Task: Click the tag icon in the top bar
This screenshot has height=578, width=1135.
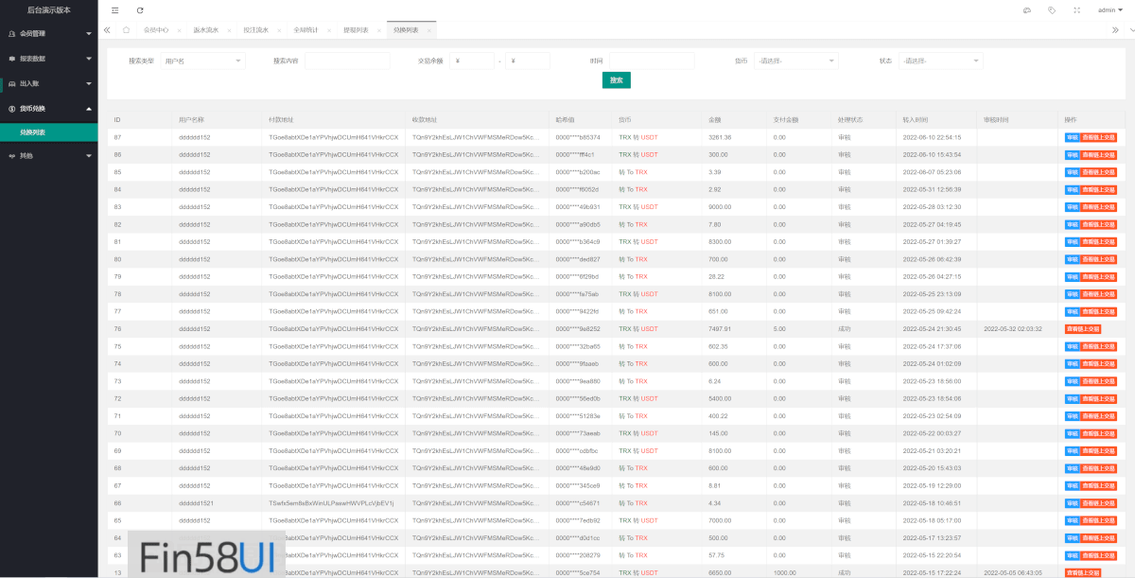Action: tap(1052, 10)
